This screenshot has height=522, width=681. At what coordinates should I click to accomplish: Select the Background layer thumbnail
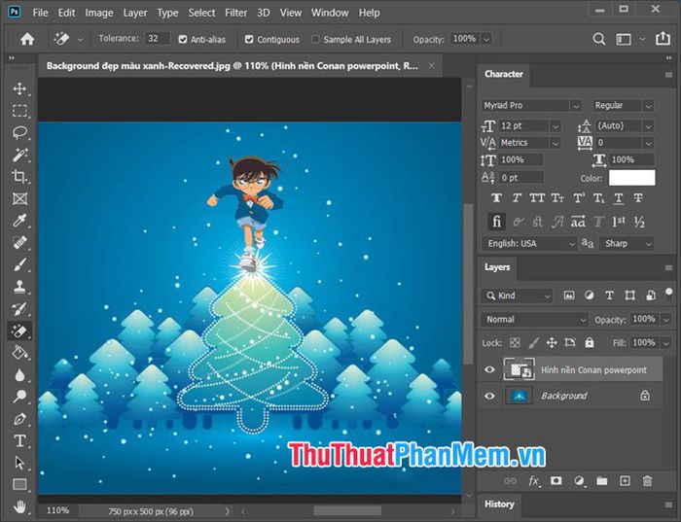tap(520, 396)
